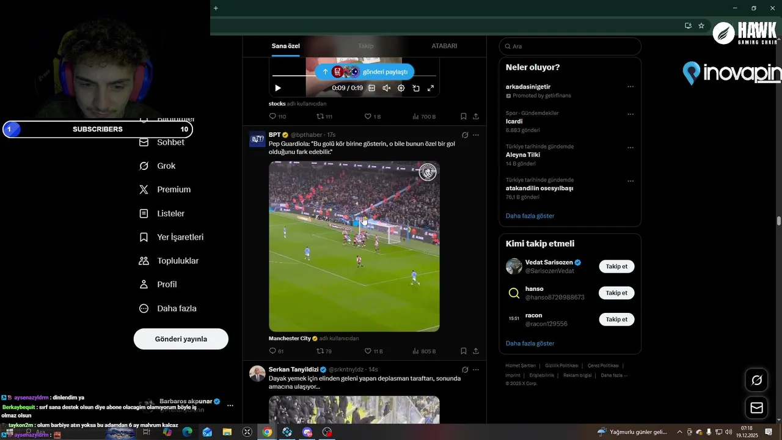Toggle captions on the stocks video

[x=371, y=88]
